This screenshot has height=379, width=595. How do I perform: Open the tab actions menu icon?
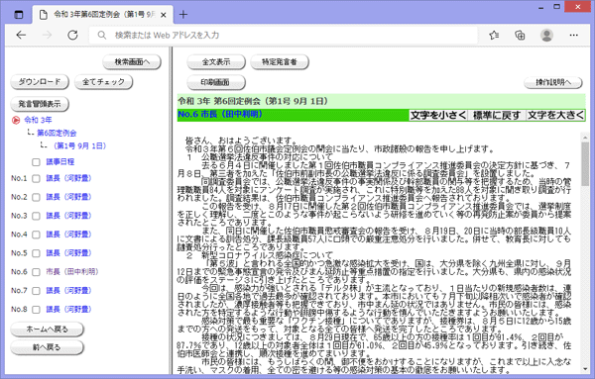coord(18,15)
